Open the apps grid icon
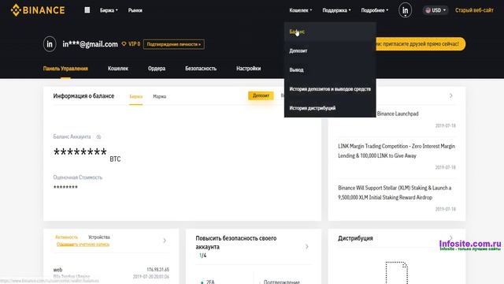Viewport: 504px width, 284px height. point(87,10)
